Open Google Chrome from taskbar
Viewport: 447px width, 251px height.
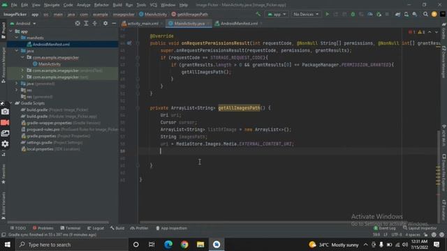click(184, 245)
